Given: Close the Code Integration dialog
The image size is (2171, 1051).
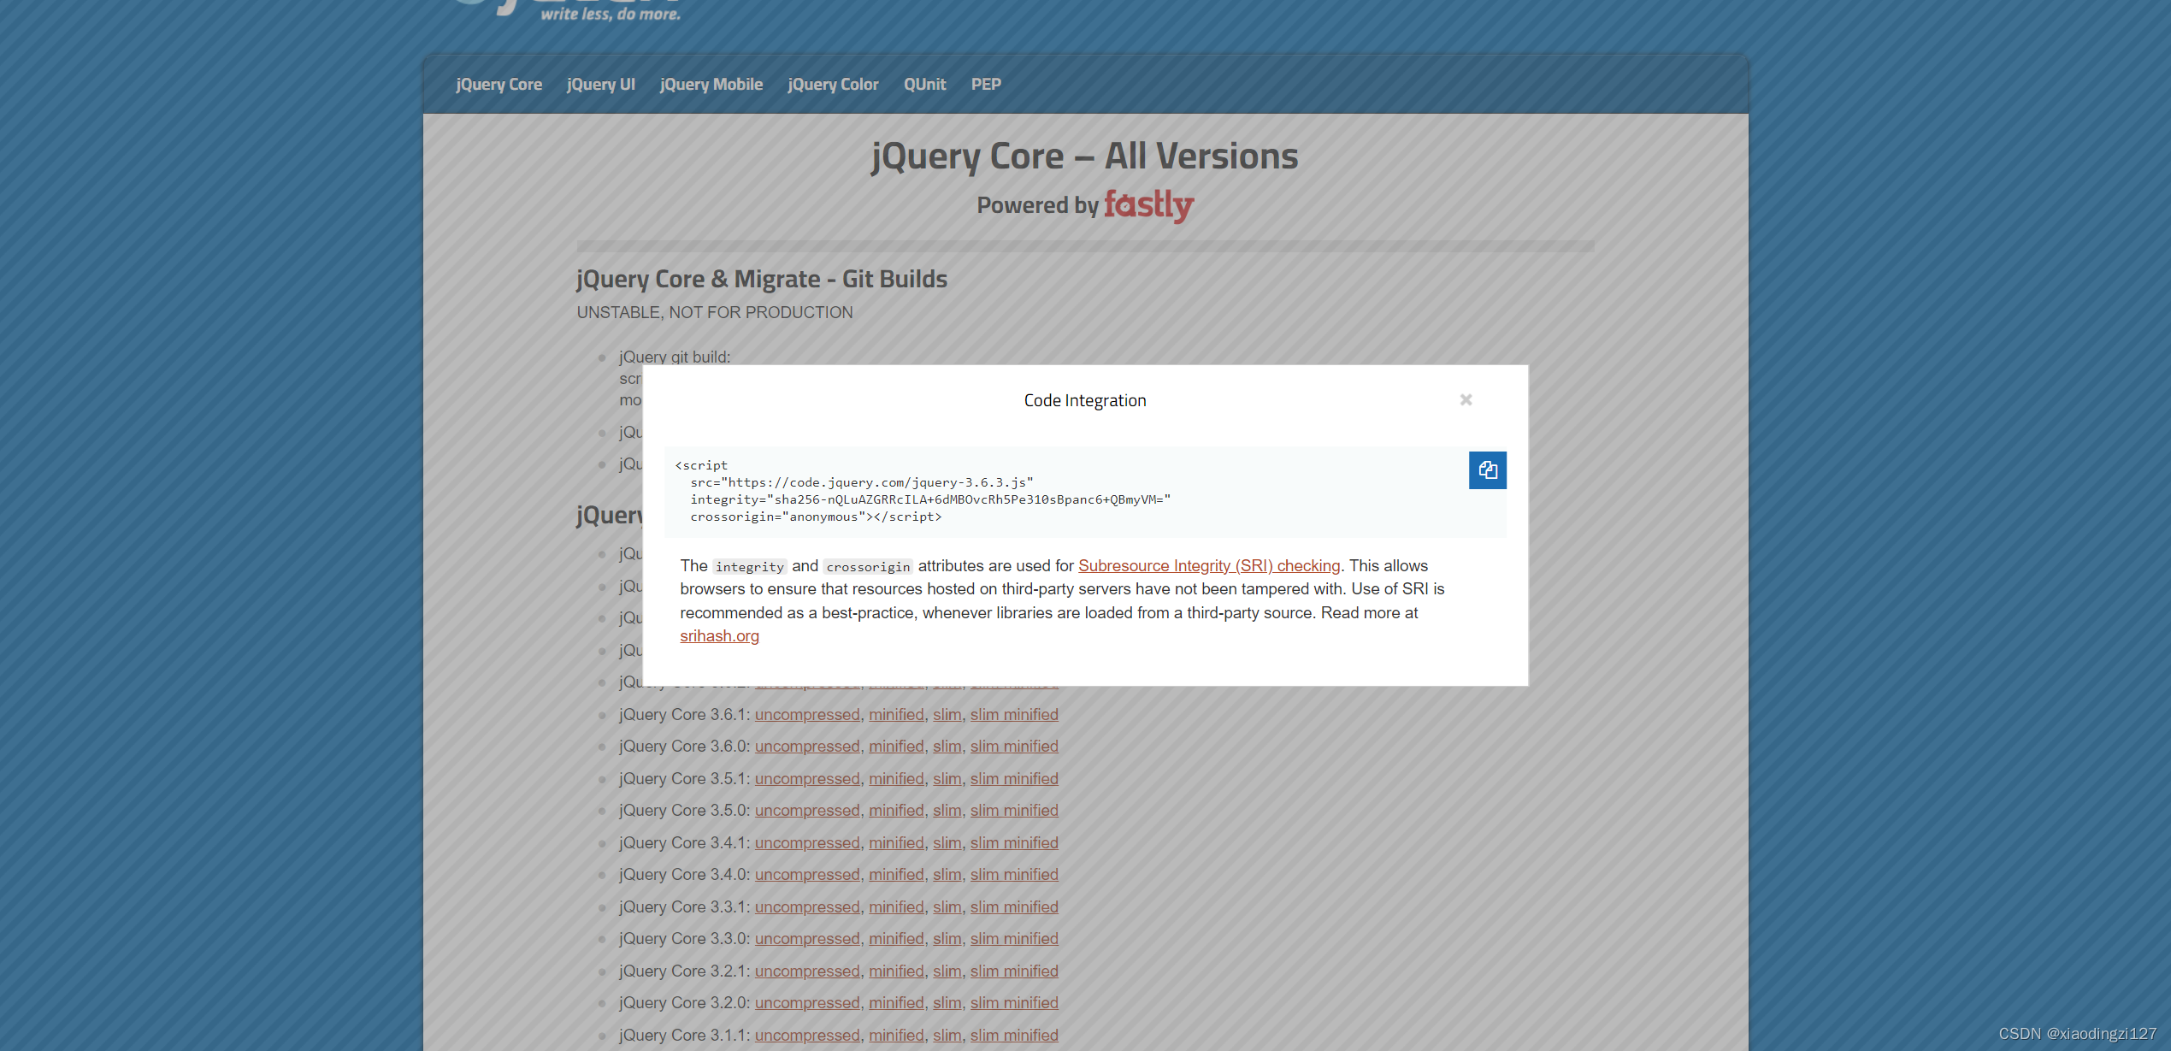Looking at the screenshot, I should (1466, 400).
